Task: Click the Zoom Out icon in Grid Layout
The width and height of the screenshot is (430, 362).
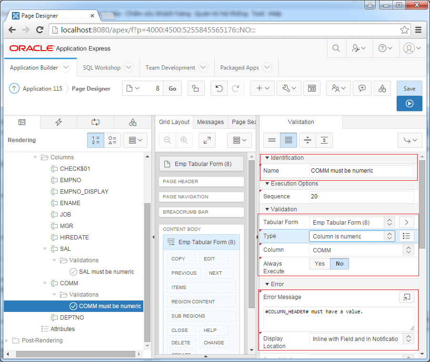Action: tap(167, 140)
